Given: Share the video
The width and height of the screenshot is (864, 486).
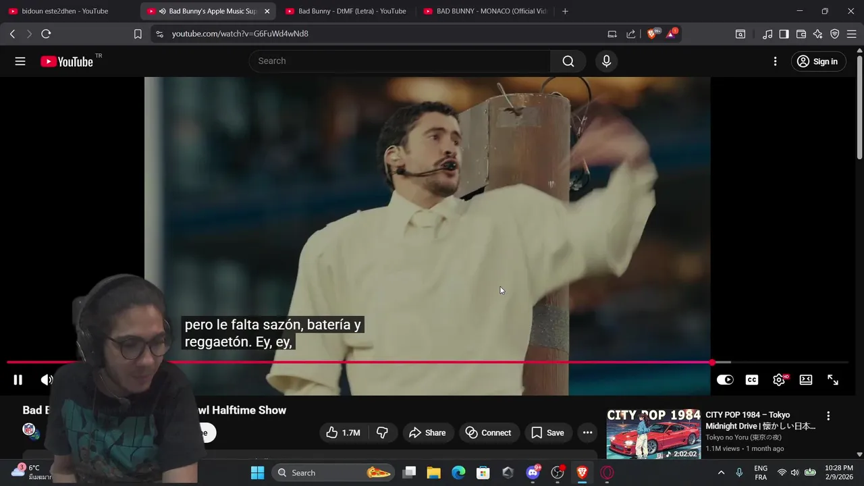Looking at the screenshot, I should (x=428, y=433).
